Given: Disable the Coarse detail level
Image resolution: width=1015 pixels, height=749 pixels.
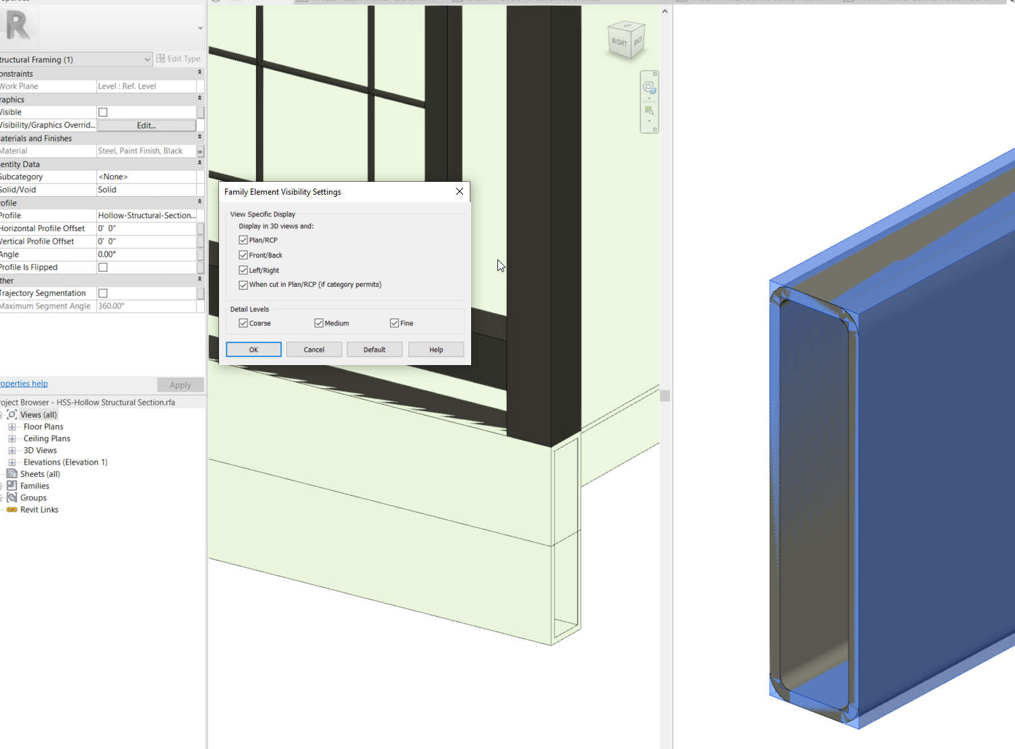Looking at the screenshot, I should [x=243, y=323].
